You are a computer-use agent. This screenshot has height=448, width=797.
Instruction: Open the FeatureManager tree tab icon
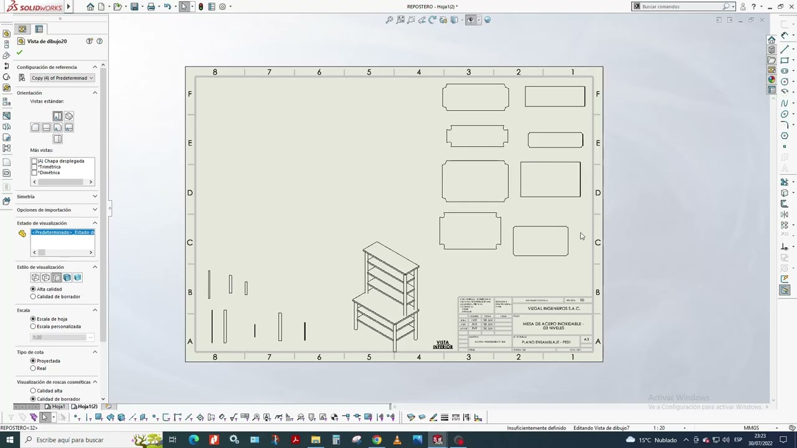coord(22,29)
